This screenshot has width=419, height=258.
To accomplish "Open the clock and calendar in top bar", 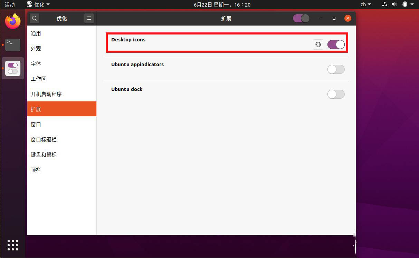I will pos(222,4).
